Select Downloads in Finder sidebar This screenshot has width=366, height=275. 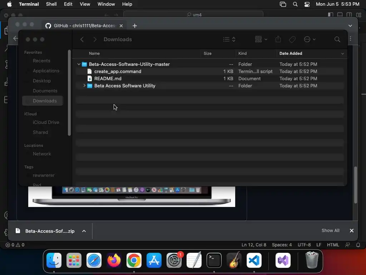tap(43, 101)
